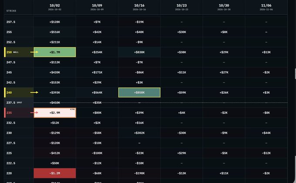The height and width of the screenshot is (183, 296).
Task: Click the +$410K cell in row 237.5
Action: point(55,102)
